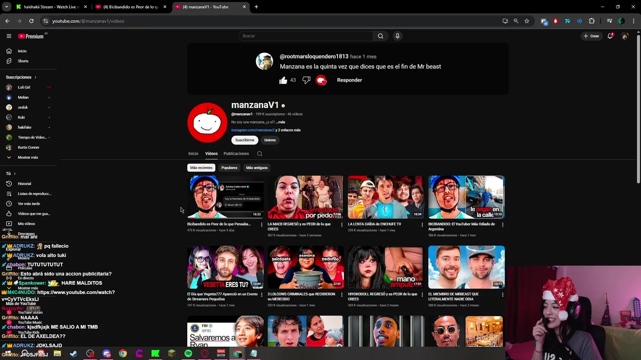Open the YouTube hamburger guide menu
The image size is (641, 360).
click(9, 36)
